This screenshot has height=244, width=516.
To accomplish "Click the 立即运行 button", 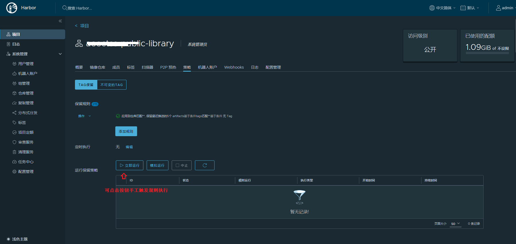I will (130, 165).
